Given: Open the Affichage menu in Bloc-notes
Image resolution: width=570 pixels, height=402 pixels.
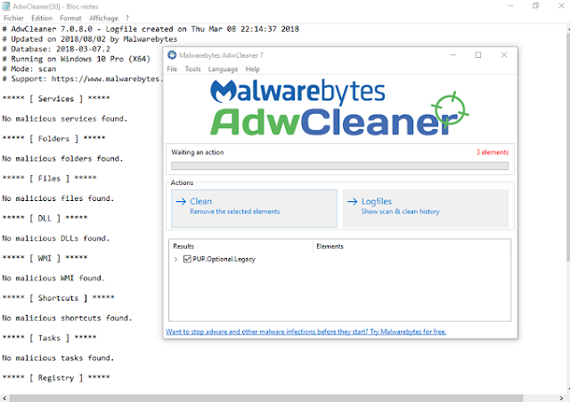Looking at the screenshot, I should tap(103, 18).
